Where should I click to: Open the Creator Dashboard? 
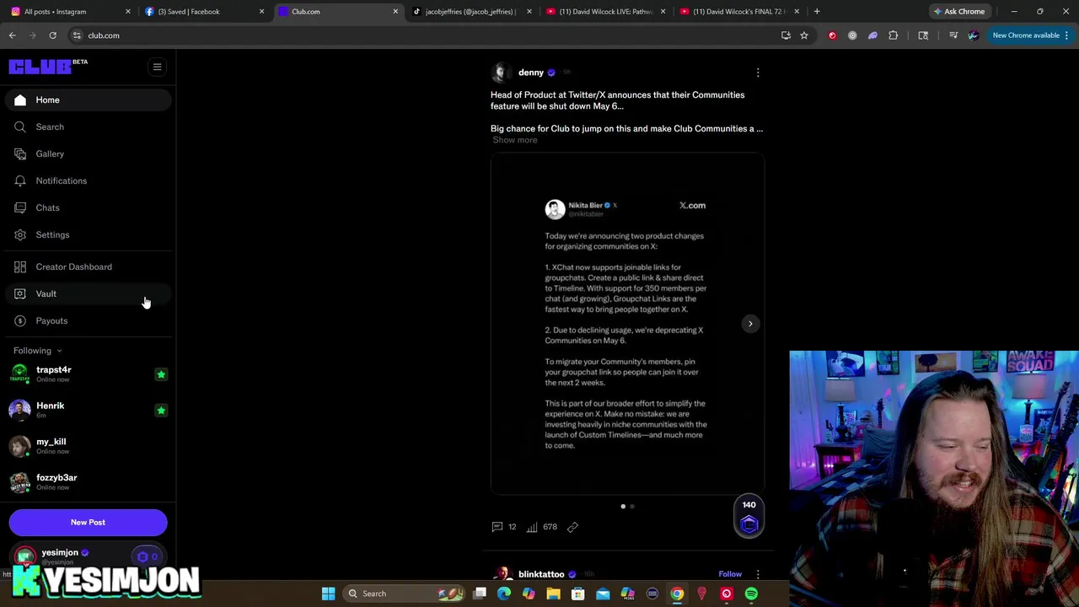click(x=88, y=266)
